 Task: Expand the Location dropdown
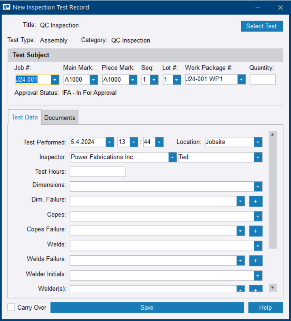[x=258, y=142]
